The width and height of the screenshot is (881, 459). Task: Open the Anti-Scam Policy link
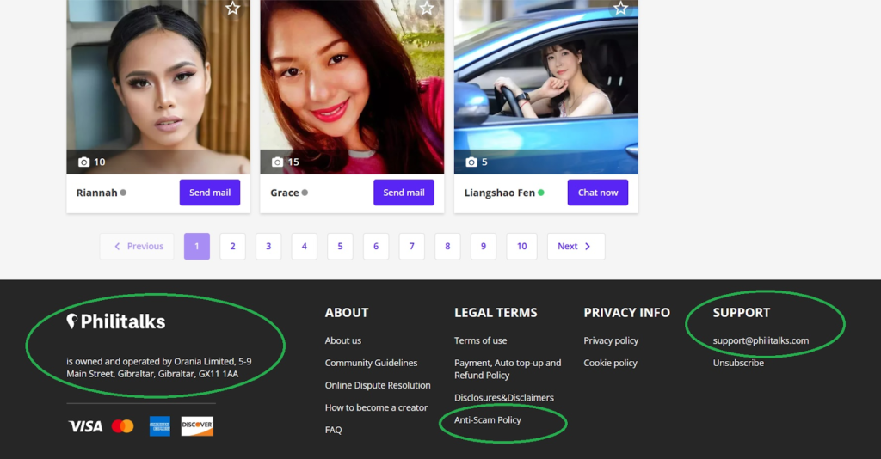(x=488, y=420)
